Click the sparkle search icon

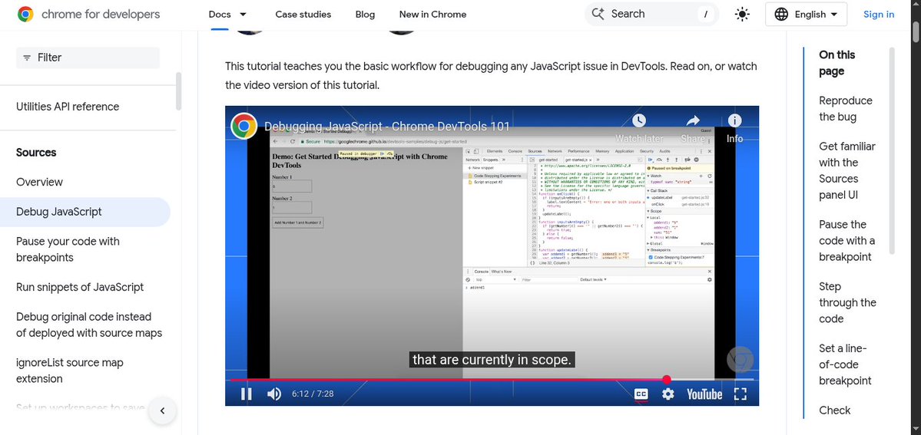(598, 14)
